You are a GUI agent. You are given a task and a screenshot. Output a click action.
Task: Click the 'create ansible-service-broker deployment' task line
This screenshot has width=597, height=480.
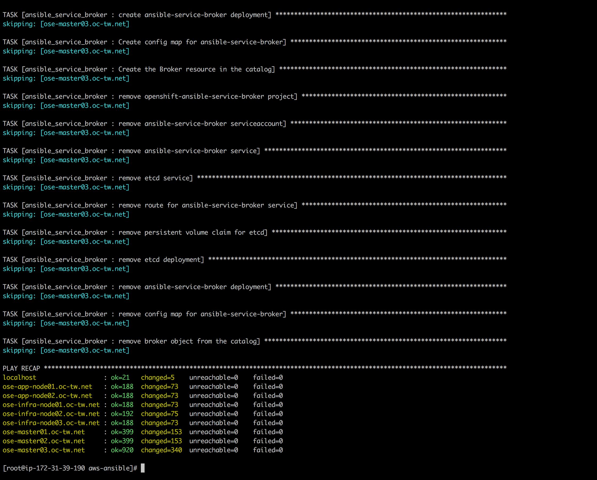255,15
